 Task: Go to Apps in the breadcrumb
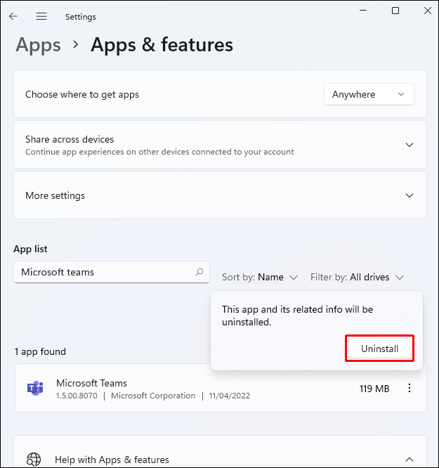pyautogui.click(x=38, y=45)
